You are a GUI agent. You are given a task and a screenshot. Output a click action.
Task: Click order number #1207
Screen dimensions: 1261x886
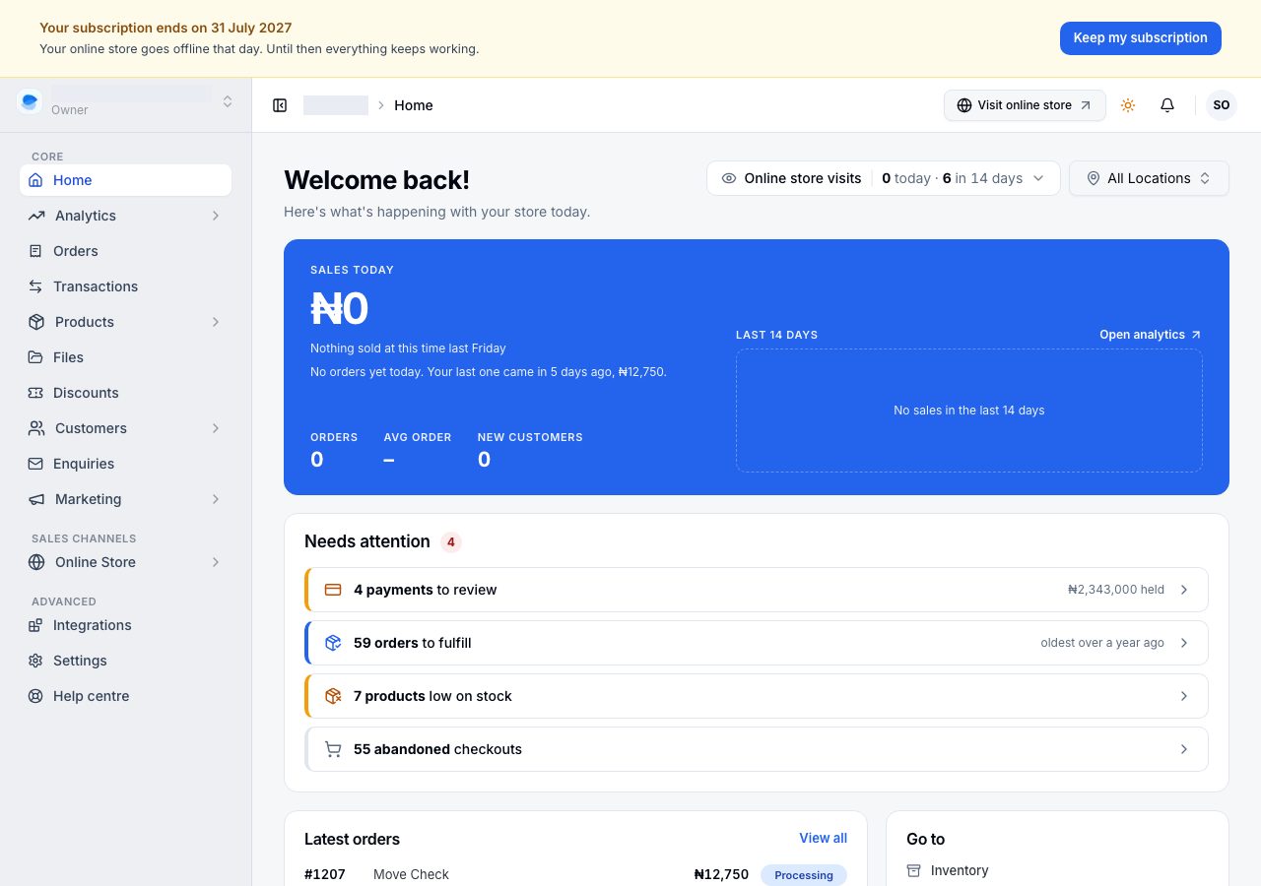(325, 874)
